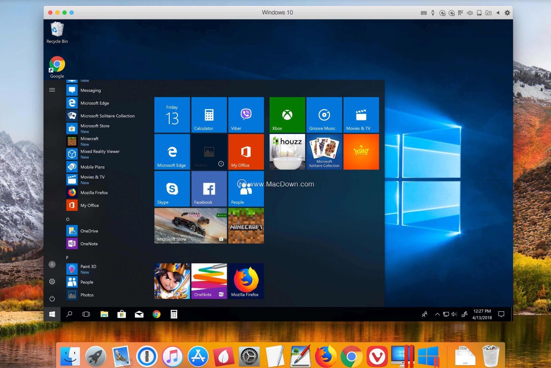The width and height of the screenshot is (551, 368).
Task: Launch the Skype tile
Action: click(x=172, y=189)
